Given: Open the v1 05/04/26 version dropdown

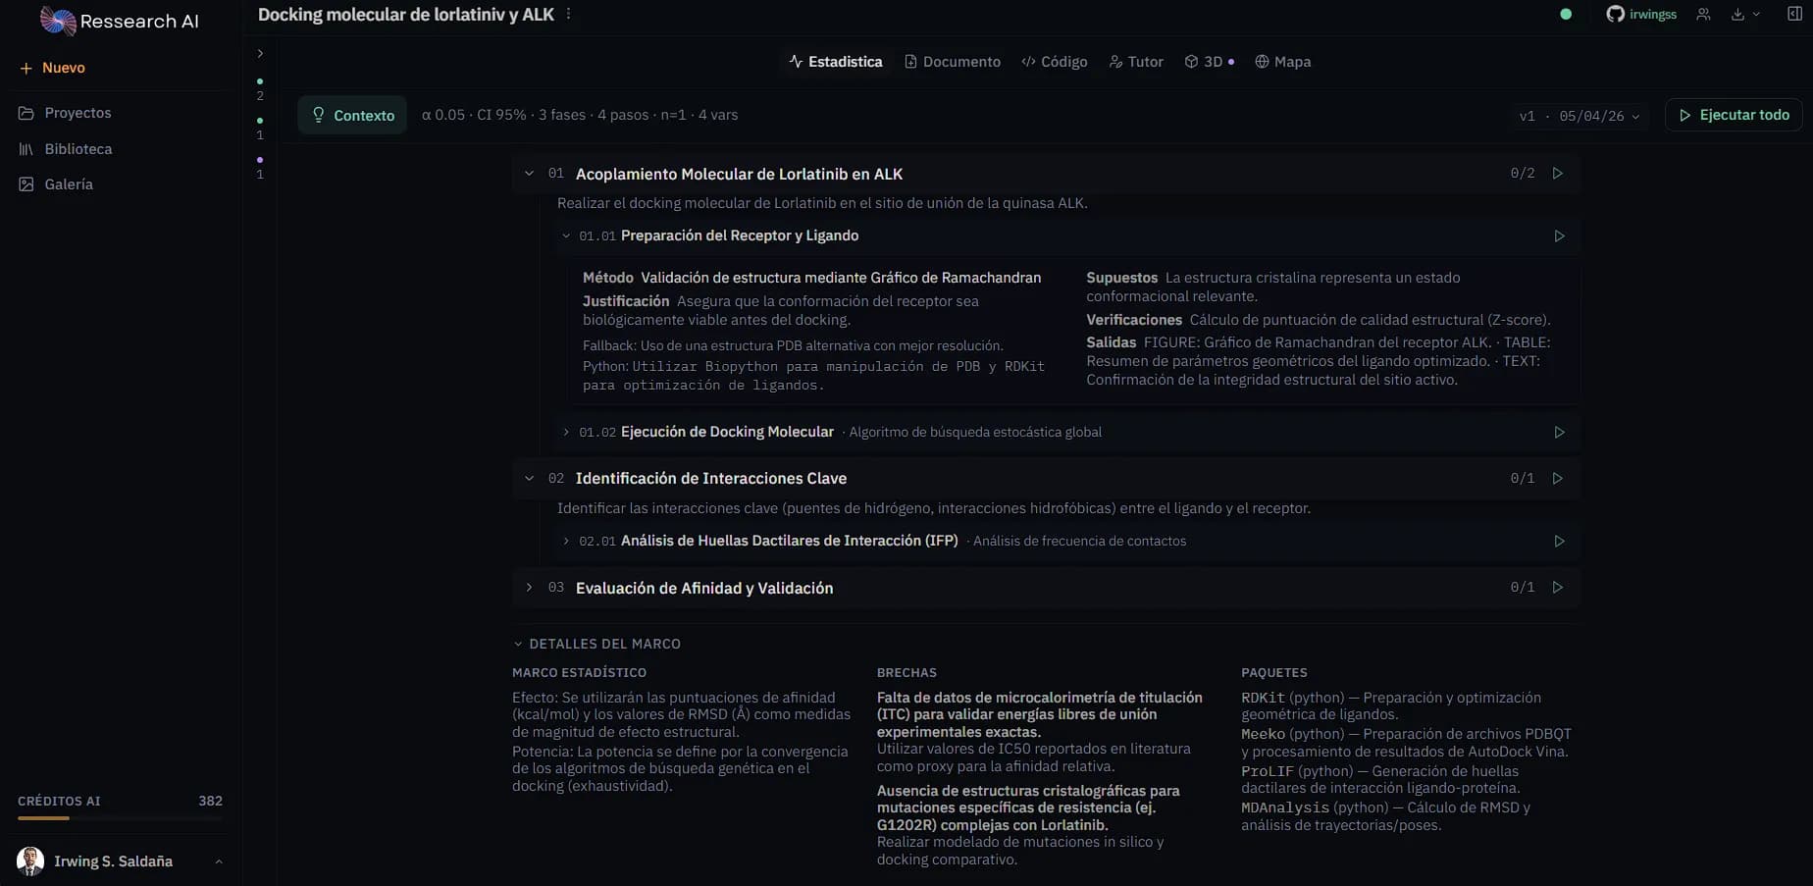Looking at the screenshot, I should point(1580,116).
